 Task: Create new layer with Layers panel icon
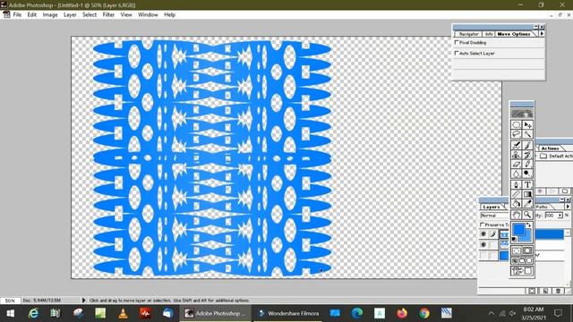tap(545, 291)
